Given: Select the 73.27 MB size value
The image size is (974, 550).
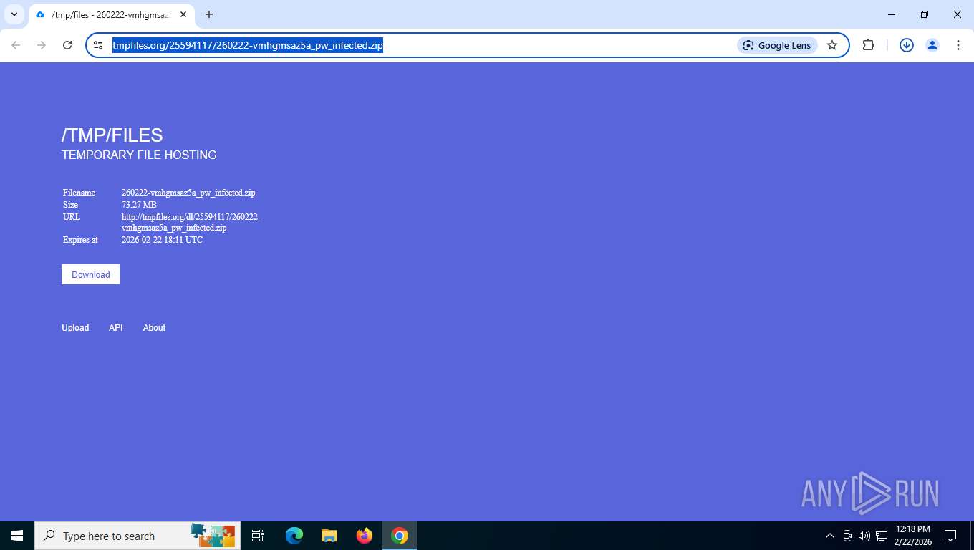Looking at the screenshot, I should tap(139, 205).
